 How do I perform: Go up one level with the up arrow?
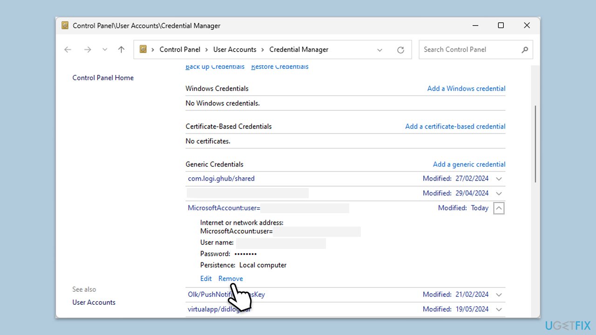(x=121, y=49)
